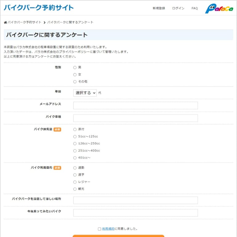Choose レジャー as bike usage purpose

click(75, 182)
